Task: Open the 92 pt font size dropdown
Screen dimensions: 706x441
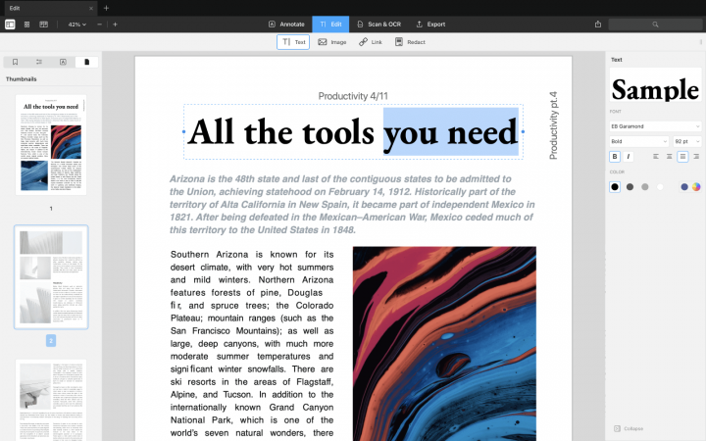Action: pos(687,141)
